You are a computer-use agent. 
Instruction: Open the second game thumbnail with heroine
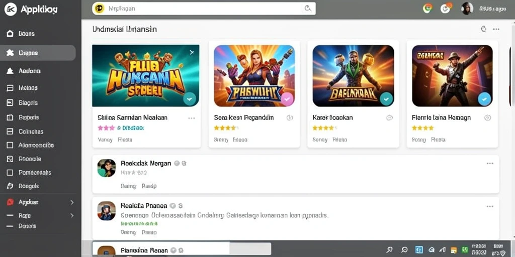tap(254, 76)
